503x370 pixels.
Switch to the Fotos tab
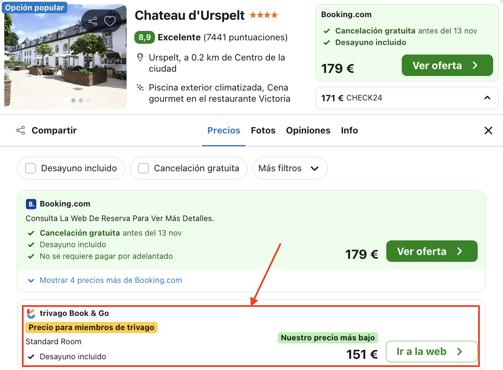point(263,130)
